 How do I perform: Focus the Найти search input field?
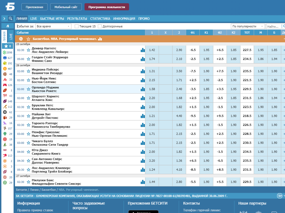274,26
